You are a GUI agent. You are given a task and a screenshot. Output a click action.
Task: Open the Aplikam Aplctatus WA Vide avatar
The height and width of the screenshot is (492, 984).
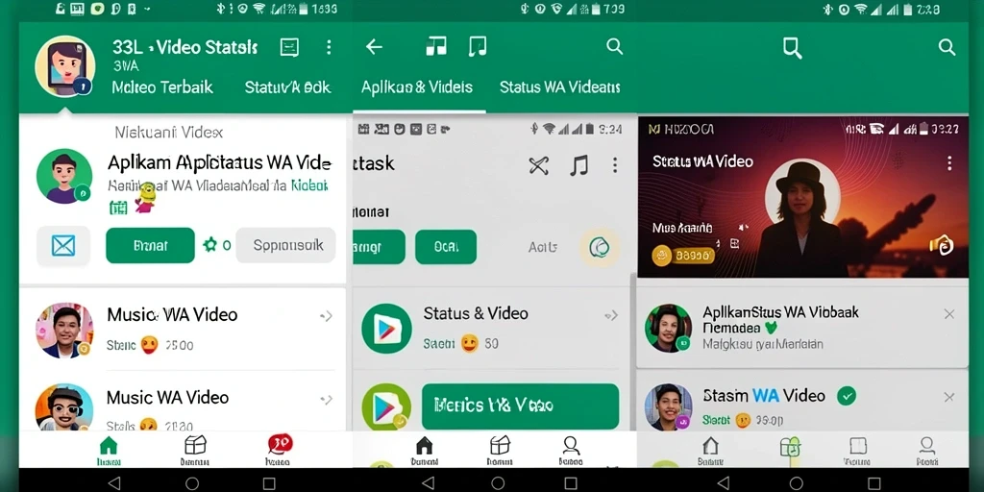coord(64,177)
